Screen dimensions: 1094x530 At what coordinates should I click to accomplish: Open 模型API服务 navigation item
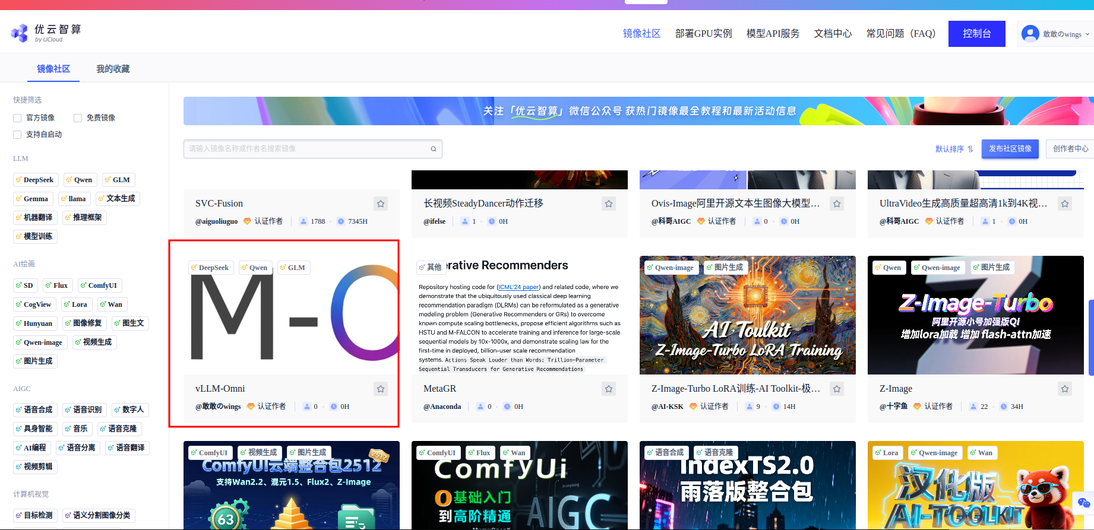[x=773, y=34]
